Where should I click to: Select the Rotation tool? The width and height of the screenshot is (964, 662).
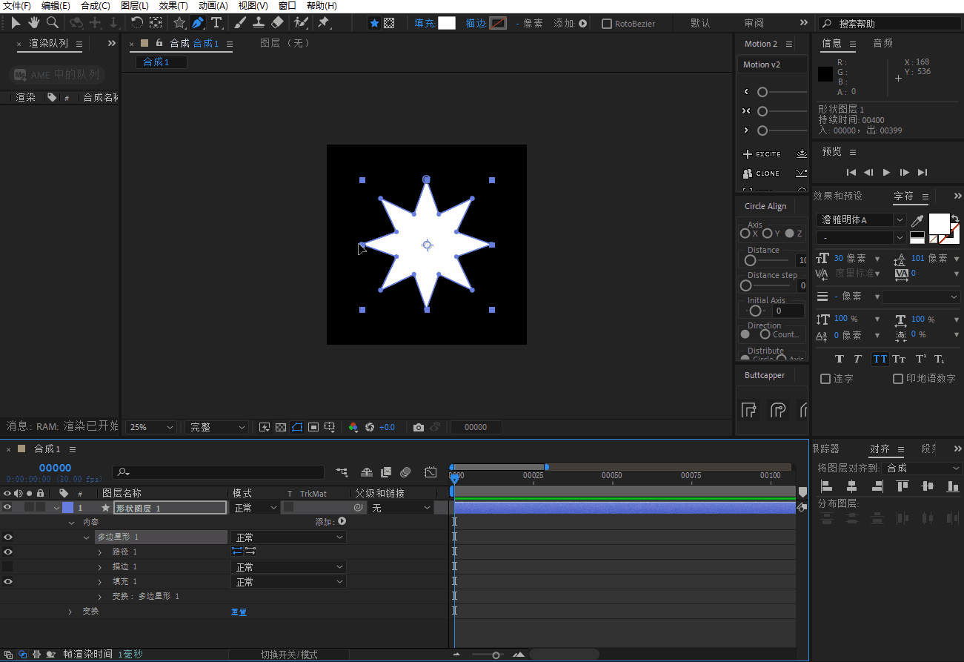tap(137, 23)
